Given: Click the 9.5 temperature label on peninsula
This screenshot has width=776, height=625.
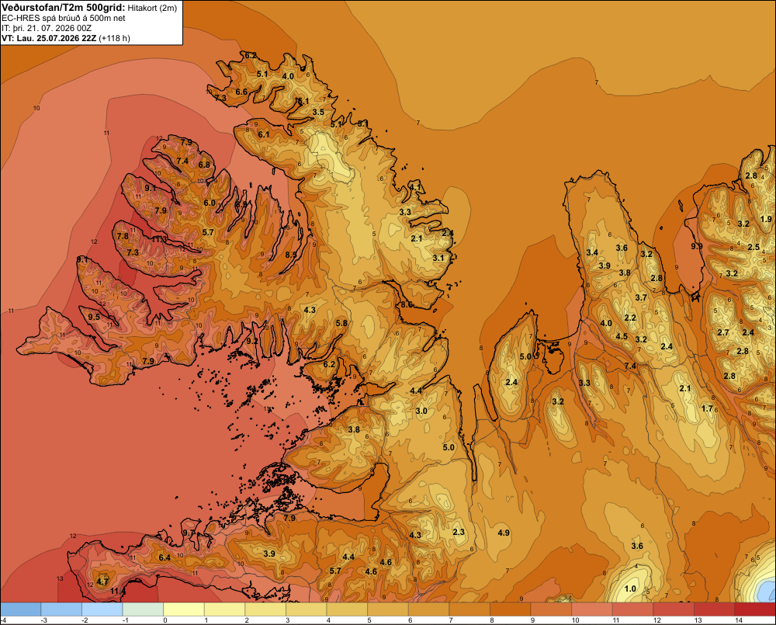Looking at the screenshot, I should click(94, 317).
